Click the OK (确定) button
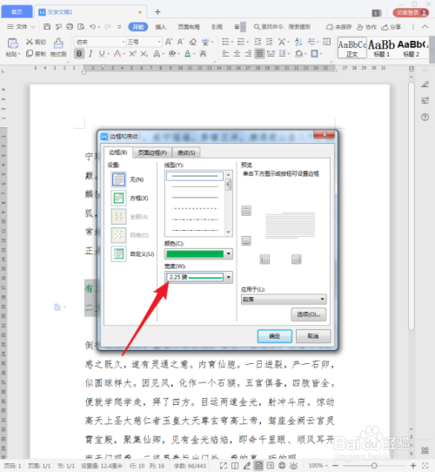Viewport: 435px width, 472px height. point(274,336)
